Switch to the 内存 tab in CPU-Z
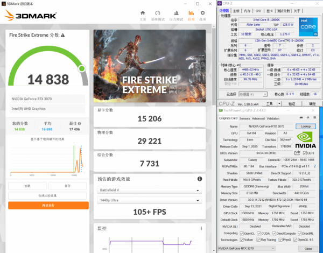The height and width of the screenshot is (253, 323). [x=247, y=11]
